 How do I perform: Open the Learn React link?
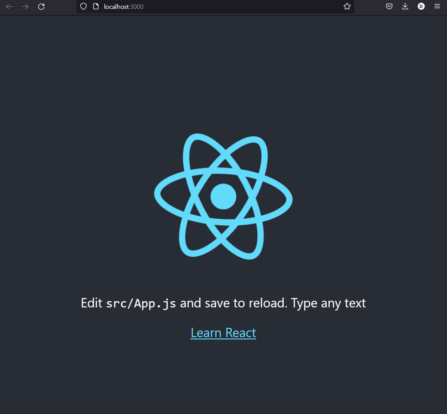click(223, 333)
